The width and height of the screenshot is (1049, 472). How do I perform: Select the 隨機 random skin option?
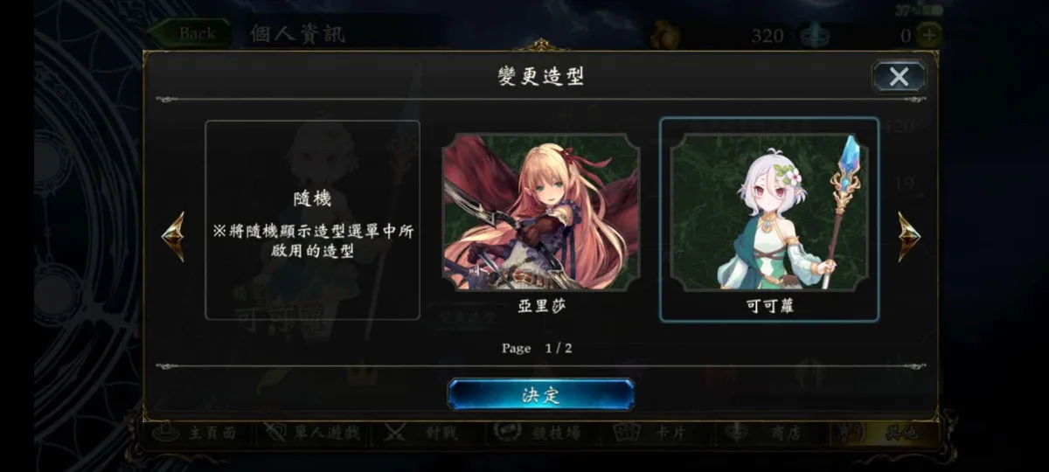coord(312,219)
